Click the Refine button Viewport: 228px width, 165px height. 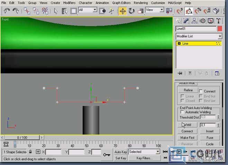coord(188,90)
